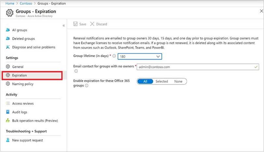Viewport: 264px width, 152px height.
Task: Choose Selected for group expiration
Action: point(162,81)
